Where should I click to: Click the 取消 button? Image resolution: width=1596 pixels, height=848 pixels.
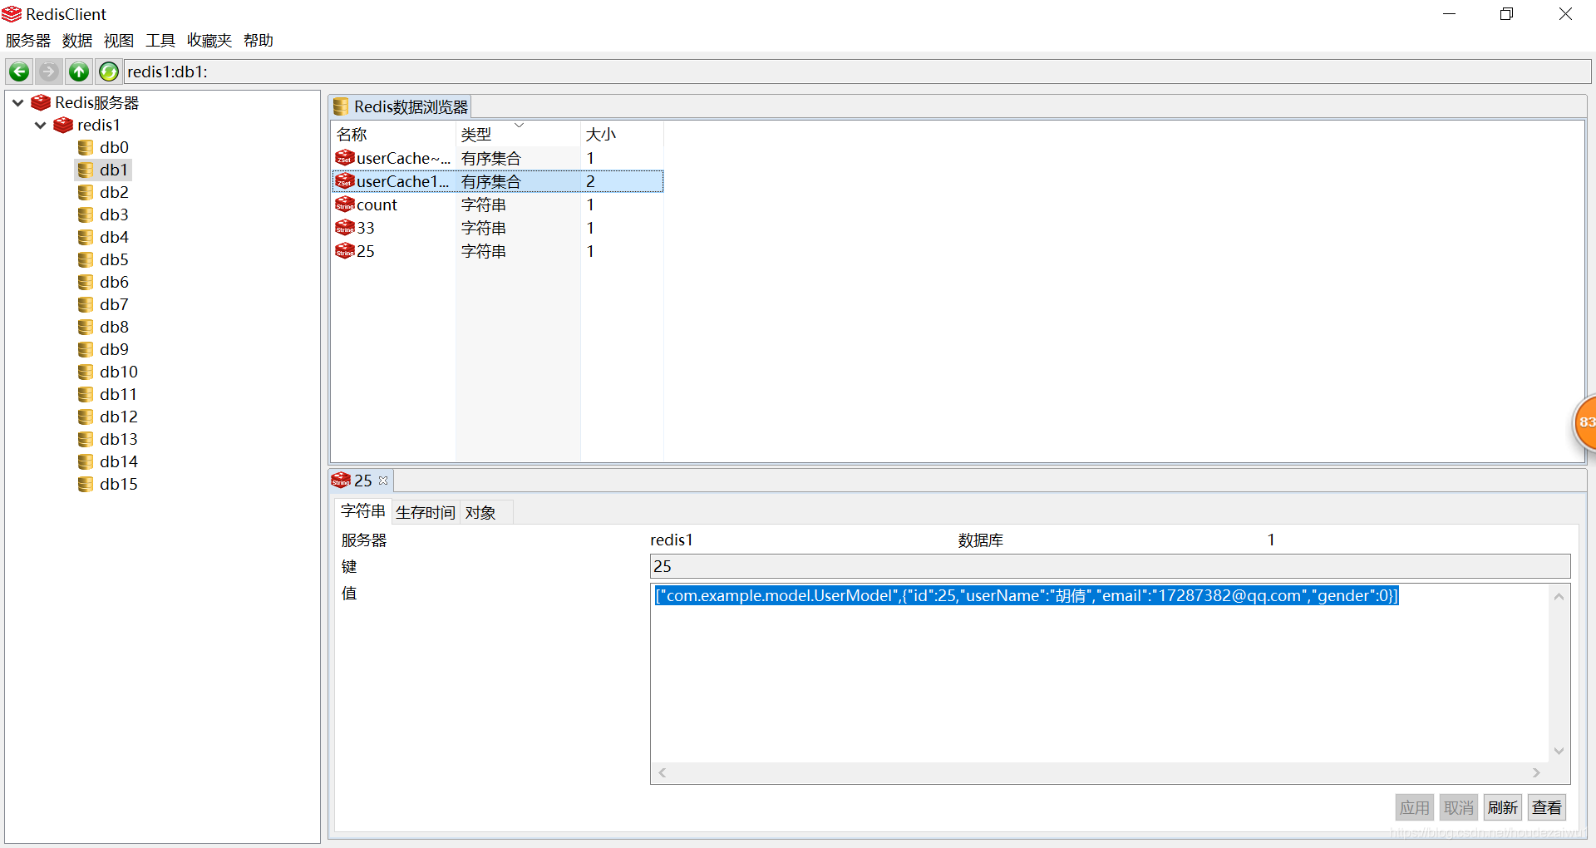click(1459, 807)
